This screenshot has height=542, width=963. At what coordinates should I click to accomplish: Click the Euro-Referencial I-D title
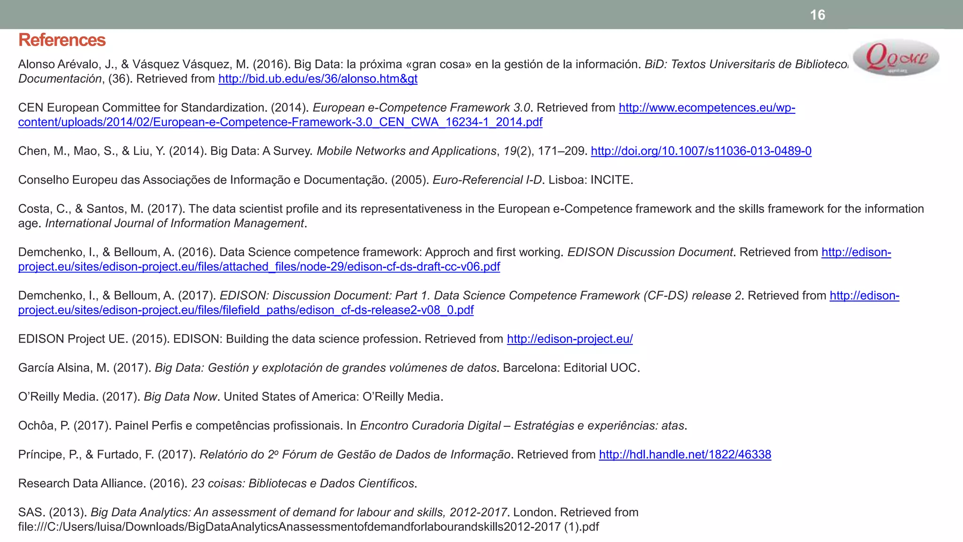[487, 180]
